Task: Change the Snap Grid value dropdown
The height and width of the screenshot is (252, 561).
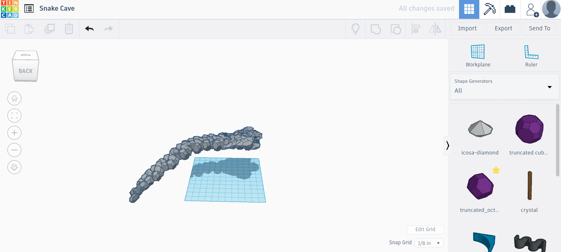Action: (x=429, y=243)
